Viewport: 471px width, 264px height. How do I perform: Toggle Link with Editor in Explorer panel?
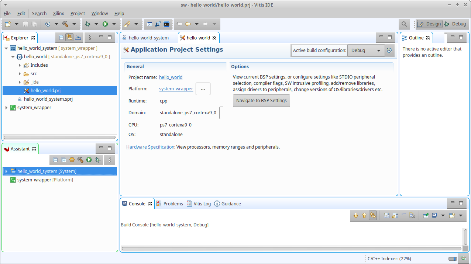[69, 38]
